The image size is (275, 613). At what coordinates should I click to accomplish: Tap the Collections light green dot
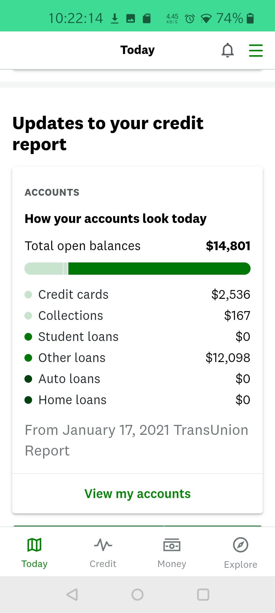(x=28, y=316)
